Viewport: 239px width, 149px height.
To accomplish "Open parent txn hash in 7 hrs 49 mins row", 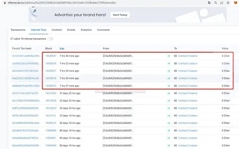I will [x=27, y=56].
